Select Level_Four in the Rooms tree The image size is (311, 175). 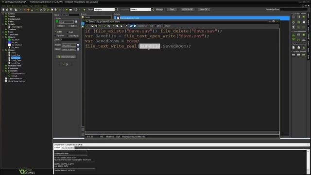pyautogui.click(x=16, y=63)
